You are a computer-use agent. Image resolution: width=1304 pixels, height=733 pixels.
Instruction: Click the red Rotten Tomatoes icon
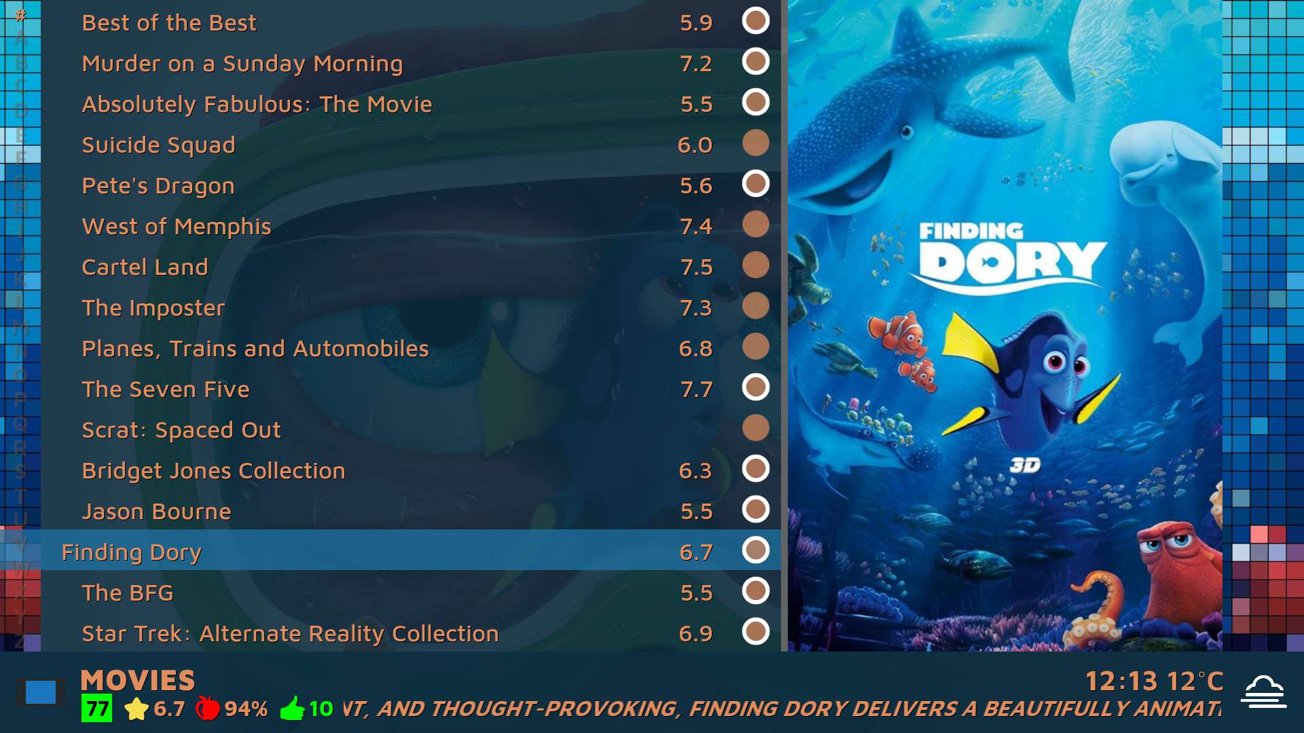tap(207, 709)
